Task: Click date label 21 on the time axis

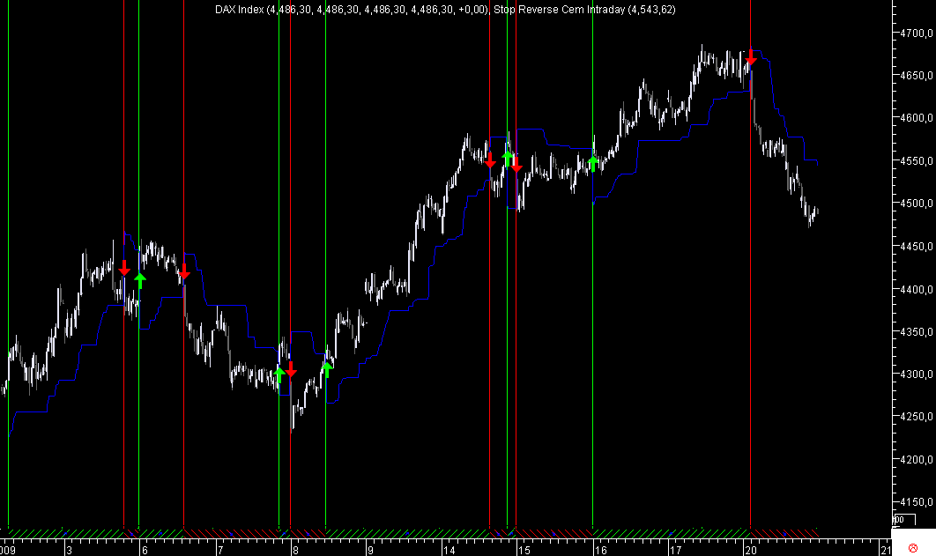Action: point(886,550)
